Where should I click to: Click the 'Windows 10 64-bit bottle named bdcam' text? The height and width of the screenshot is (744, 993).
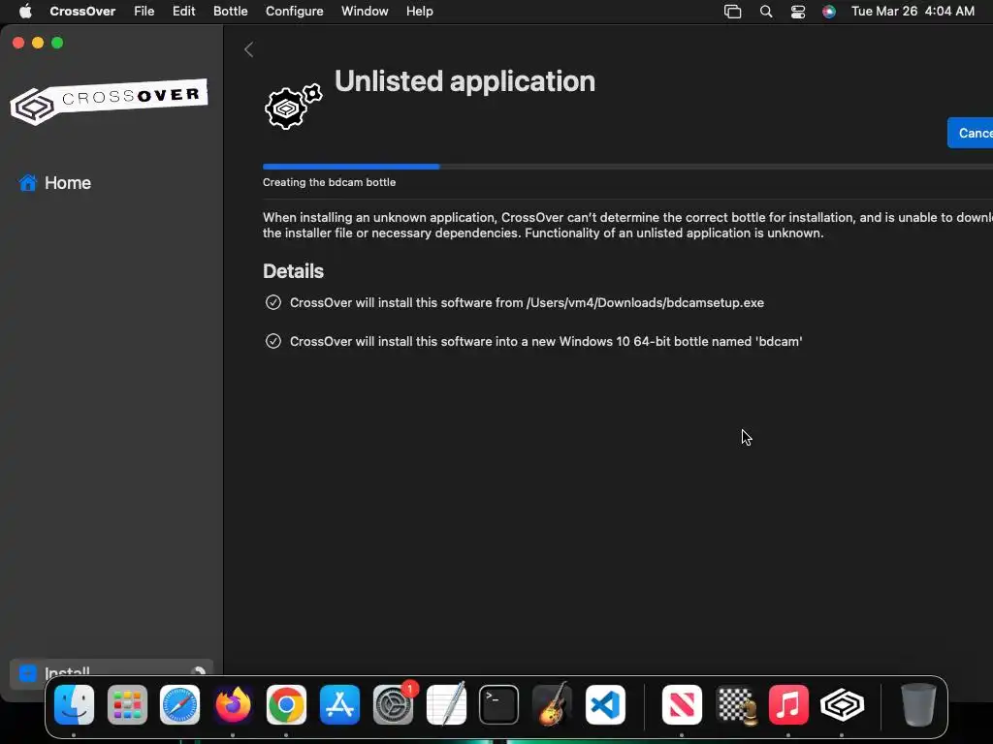(681, 341)
